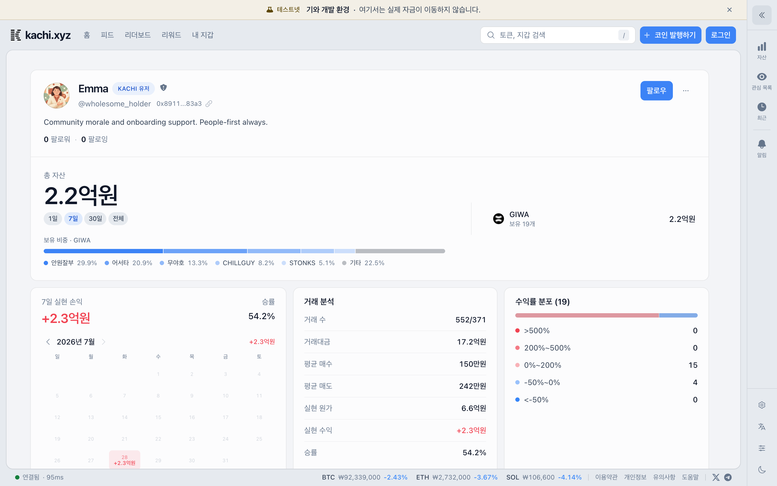The image size is (777, 486).
Task: Click the 0%~200% distribution row
Action: click(x=606, y=365)
